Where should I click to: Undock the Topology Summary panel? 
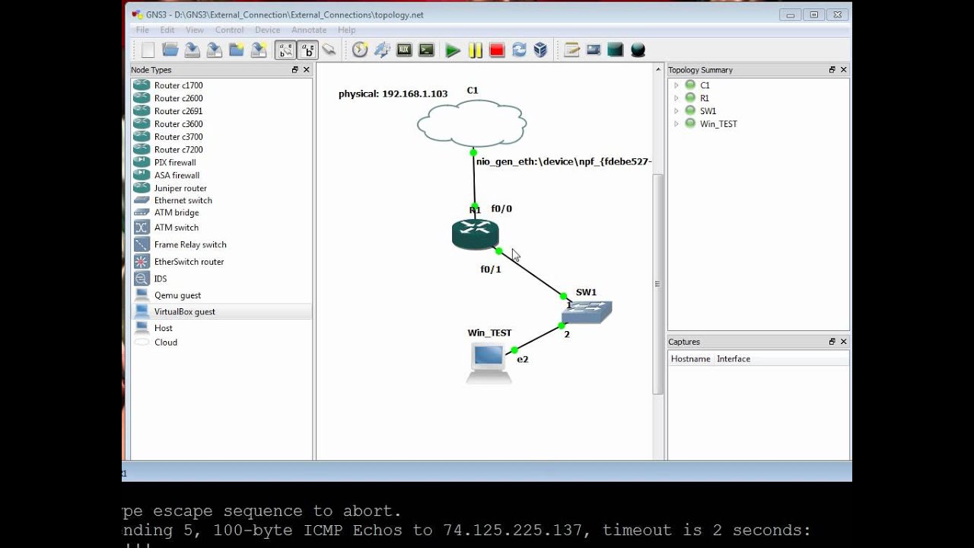tap(832, 69)
